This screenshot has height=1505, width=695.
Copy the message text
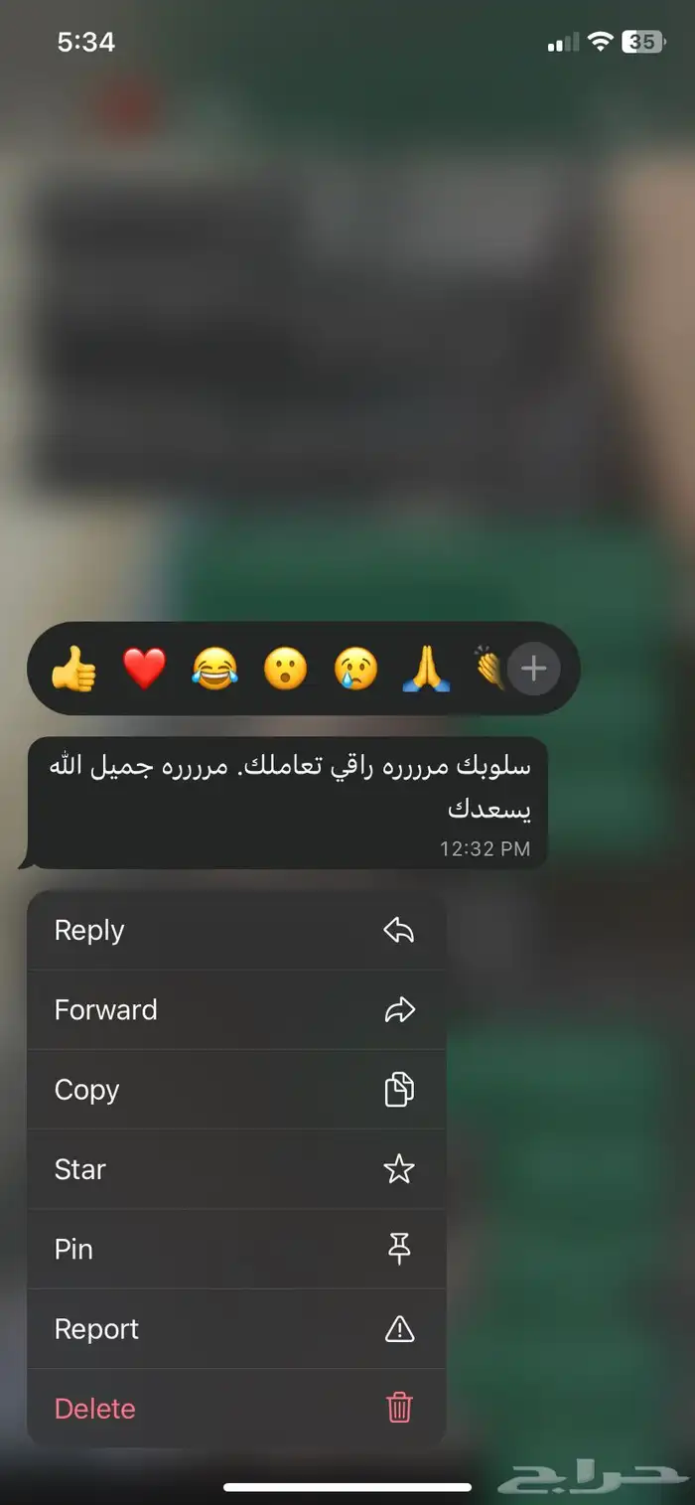(x=236, y=1090)
